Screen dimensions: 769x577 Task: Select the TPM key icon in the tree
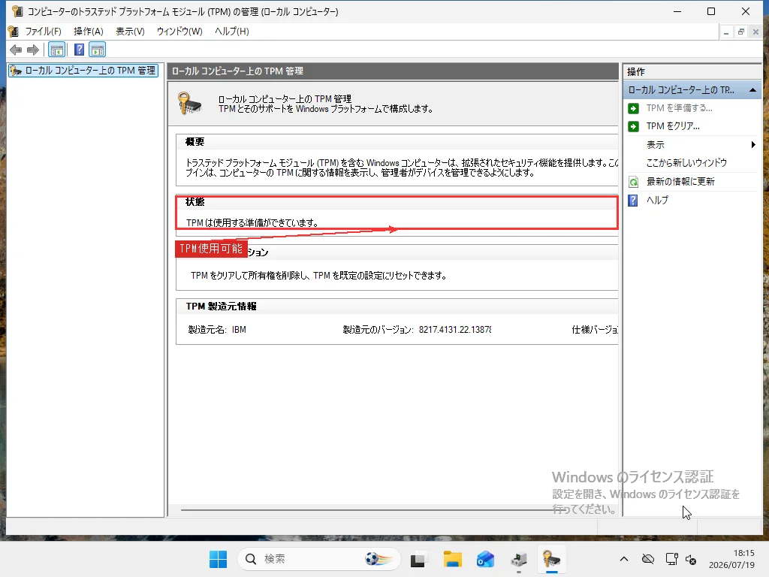coord(17,71)
